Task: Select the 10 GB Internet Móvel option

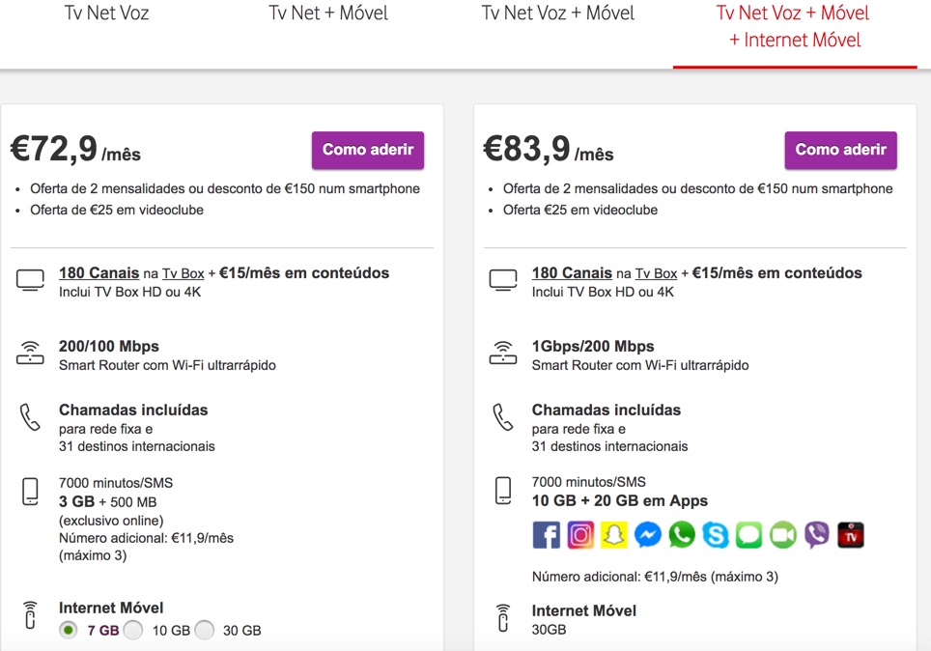Action: point(133,631)
